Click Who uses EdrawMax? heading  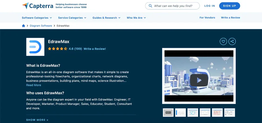(x=45, y=93)
